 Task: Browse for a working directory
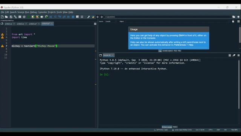point(234,17)
